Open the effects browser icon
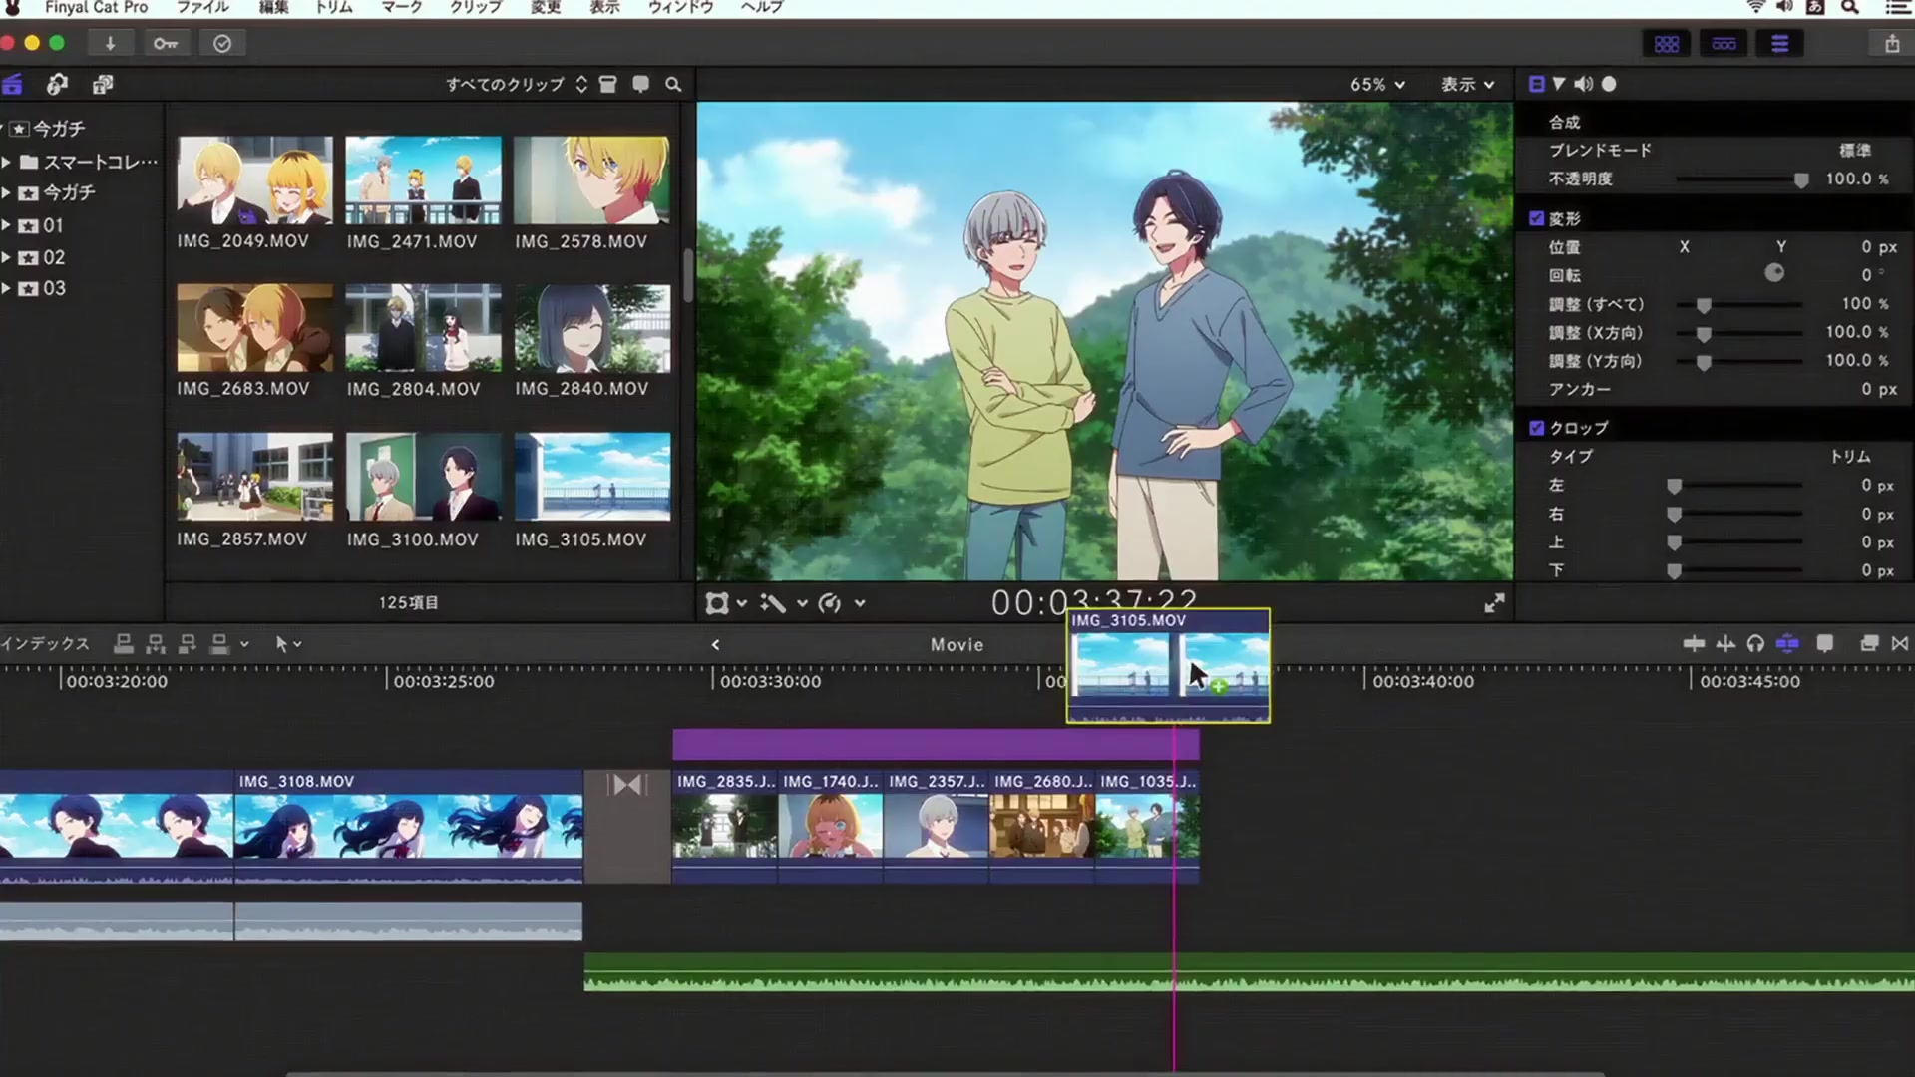Screen dimensions: 1915x1077 coord(1870,644)
